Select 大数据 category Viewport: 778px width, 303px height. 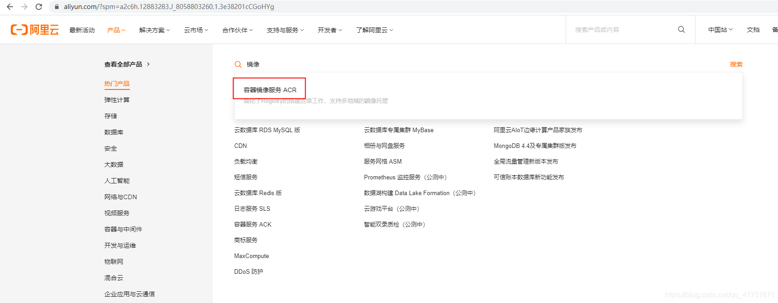tap(114, 165)
